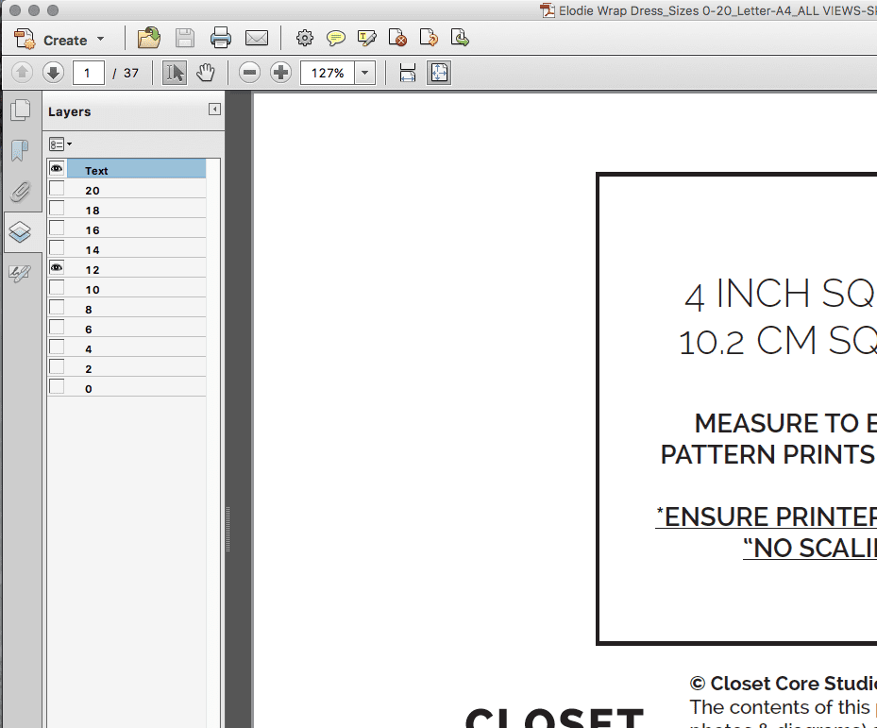
Task: Show layer 18
Action: click(x=57, y=208)
